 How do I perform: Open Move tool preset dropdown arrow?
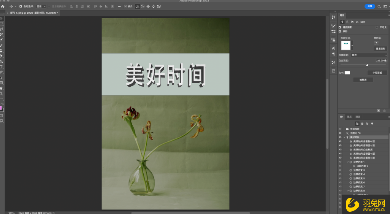(x=16, y=6)
